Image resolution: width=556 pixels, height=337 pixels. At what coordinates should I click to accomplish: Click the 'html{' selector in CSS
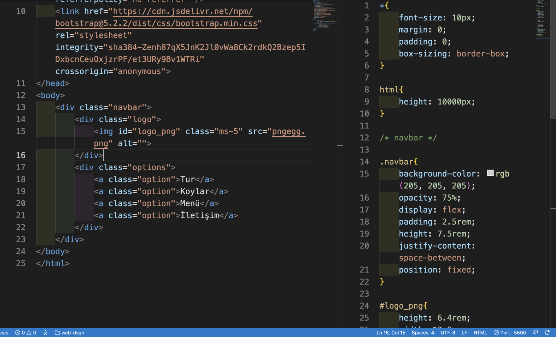391,90
